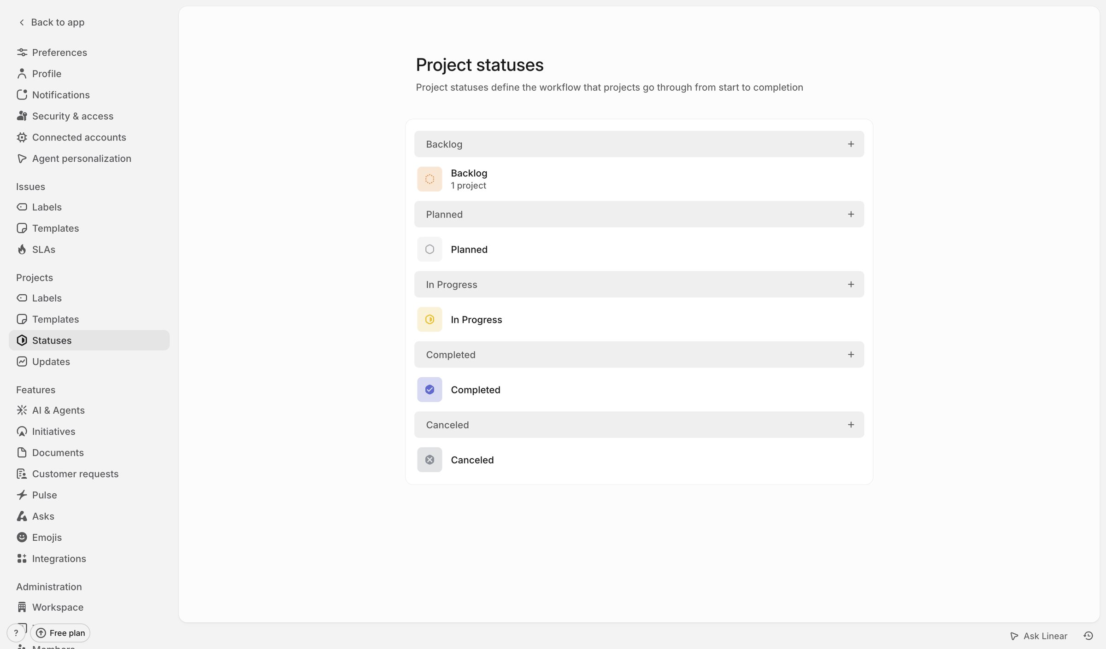Click the Free plan upgrade badge
Image resolution: width=1106 pixels, height=649 pixels.
60,633
